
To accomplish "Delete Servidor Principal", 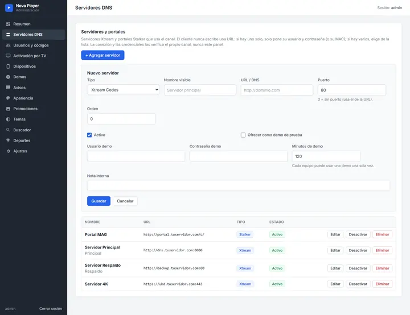I will click(382, 251).
